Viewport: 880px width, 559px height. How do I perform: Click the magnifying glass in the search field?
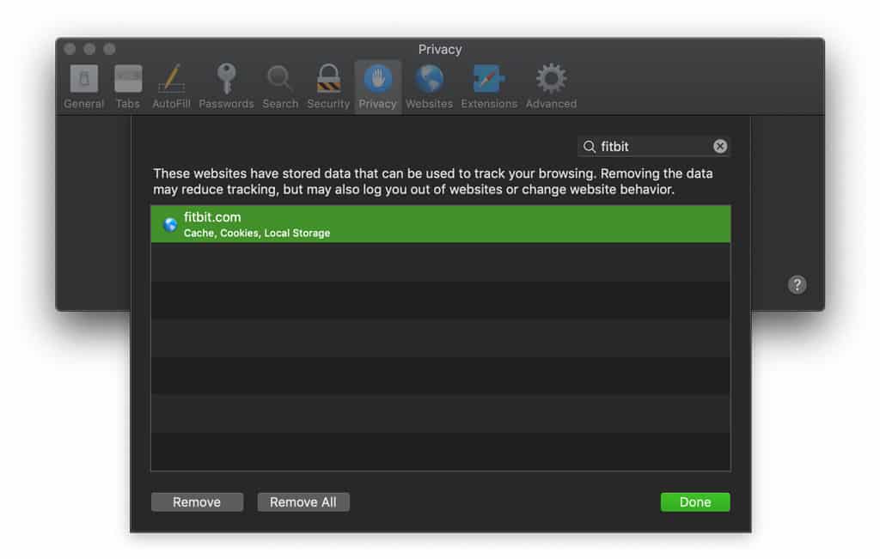(590, 147)
